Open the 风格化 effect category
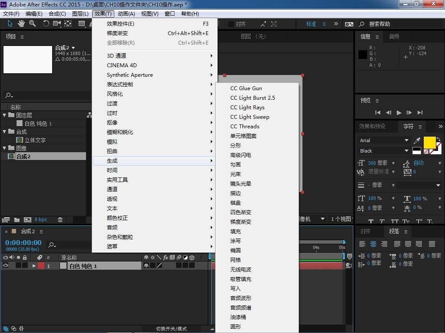445x333 pixels. pos(154,94)
